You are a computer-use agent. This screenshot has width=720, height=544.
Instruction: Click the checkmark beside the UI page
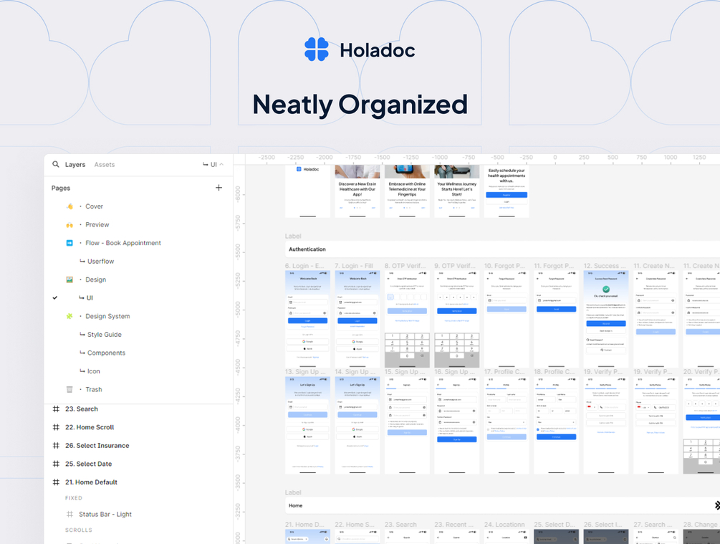(x=55, y=297)
